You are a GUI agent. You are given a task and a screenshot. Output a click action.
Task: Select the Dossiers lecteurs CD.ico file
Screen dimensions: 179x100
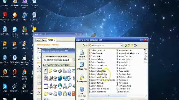[98, 71]
